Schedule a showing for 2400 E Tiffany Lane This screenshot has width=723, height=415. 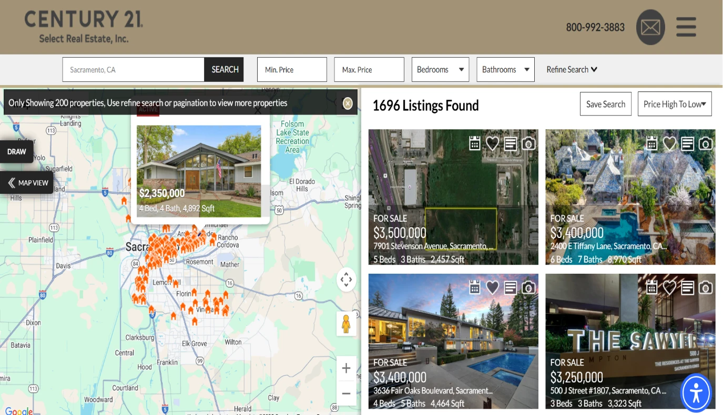point(652,142)
